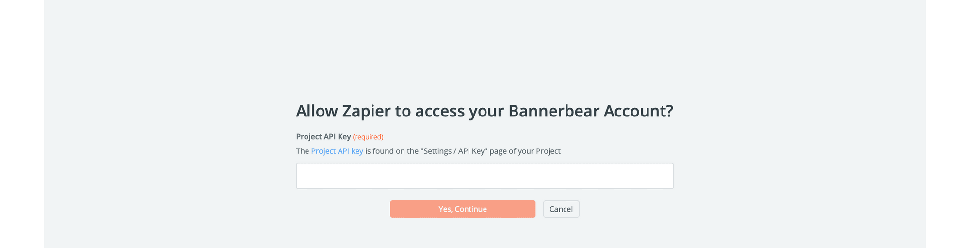This screenshot has width=970, height=248.
Task: Click the white margin left of the panel
Action: pyautogui.click(x=22, y=124)
